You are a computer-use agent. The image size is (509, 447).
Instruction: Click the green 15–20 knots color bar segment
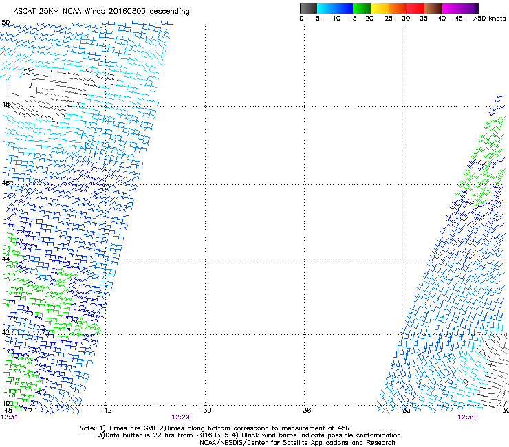[362, 8]
